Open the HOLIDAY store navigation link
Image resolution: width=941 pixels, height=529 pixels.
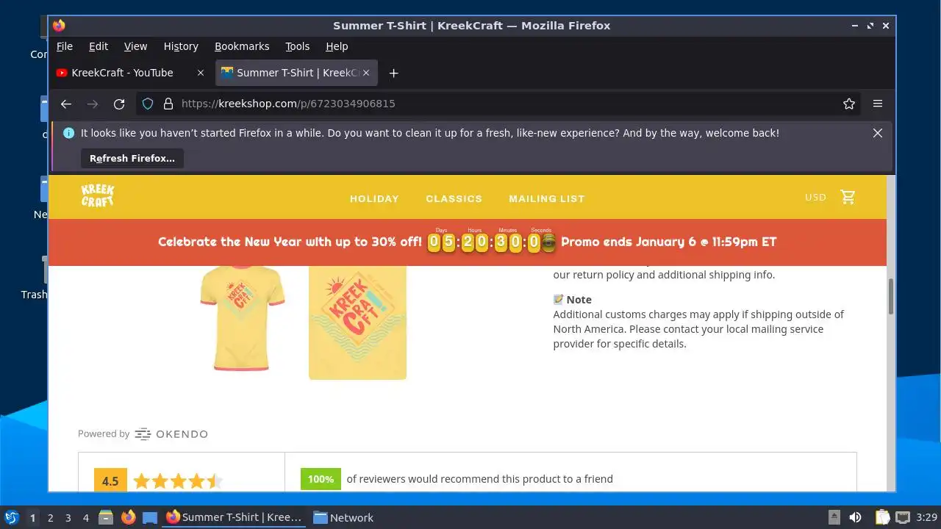[374, 198]
